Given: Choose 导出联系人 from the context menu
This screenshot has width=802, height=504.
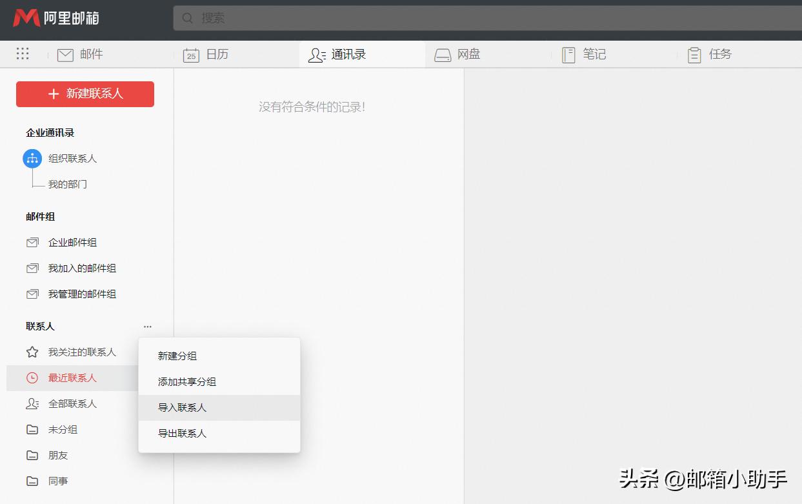Looking at the screenshot, I should click(183, 433).
